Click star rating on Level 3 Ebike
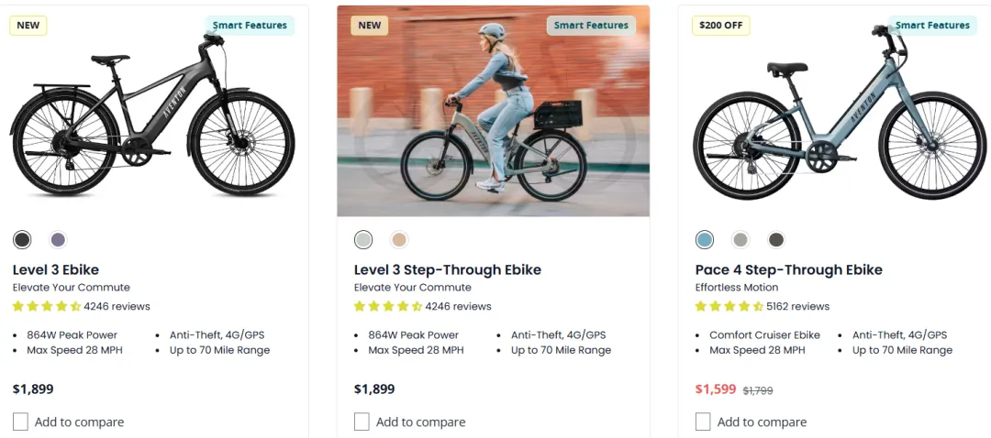991x438 pixels. [x=47, y=306]
